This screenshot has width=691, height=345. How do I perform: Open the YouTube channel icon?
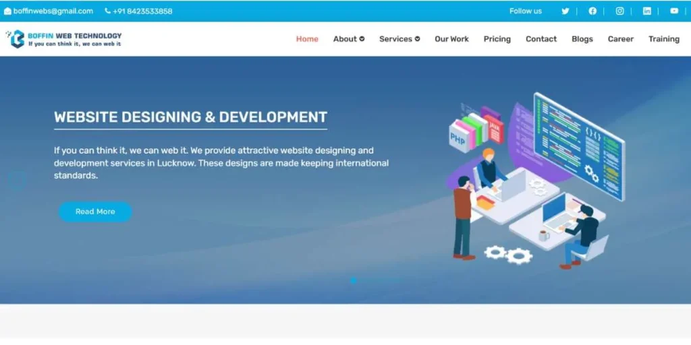[x=674, y=11]
